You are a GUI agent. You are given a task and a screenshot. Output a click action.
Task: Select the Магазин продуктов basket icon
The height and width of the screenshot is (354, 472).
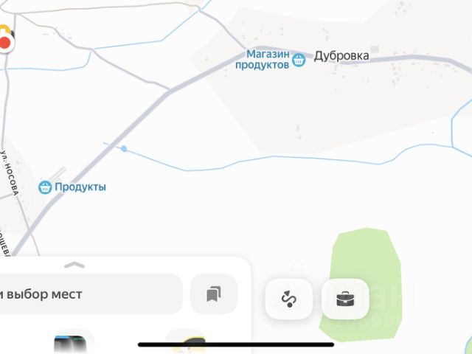click(x=299, y=60)
